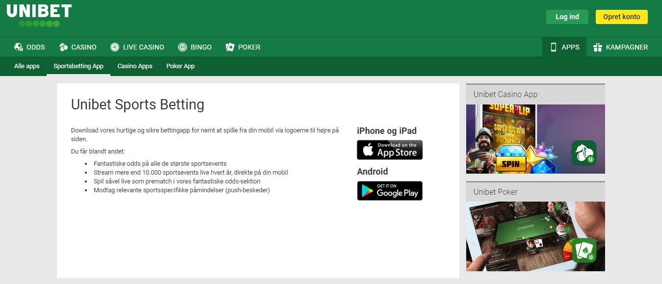Image resolution: width=662 pixels, height=284 pixels.
Task: Click the football icon beside ODDS
Action: coord(19,47)
